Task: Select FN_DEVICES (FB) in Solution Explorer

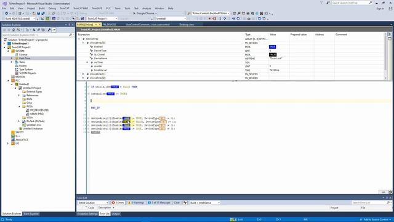Action: [39, 110]
